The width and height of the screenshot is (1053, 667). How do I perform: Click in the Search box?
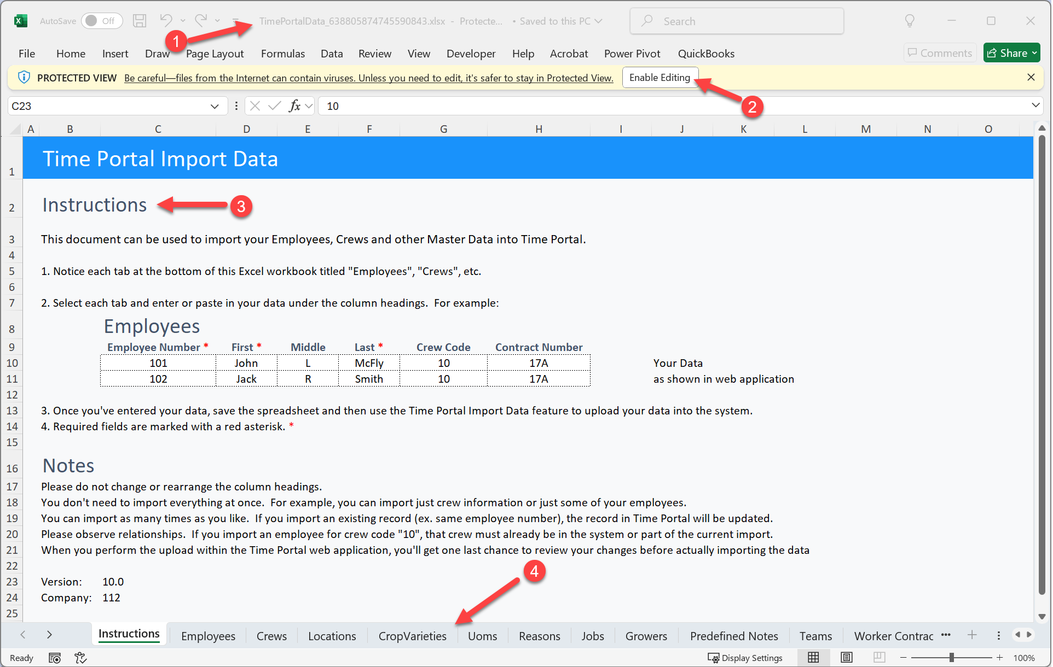[736, 21]
